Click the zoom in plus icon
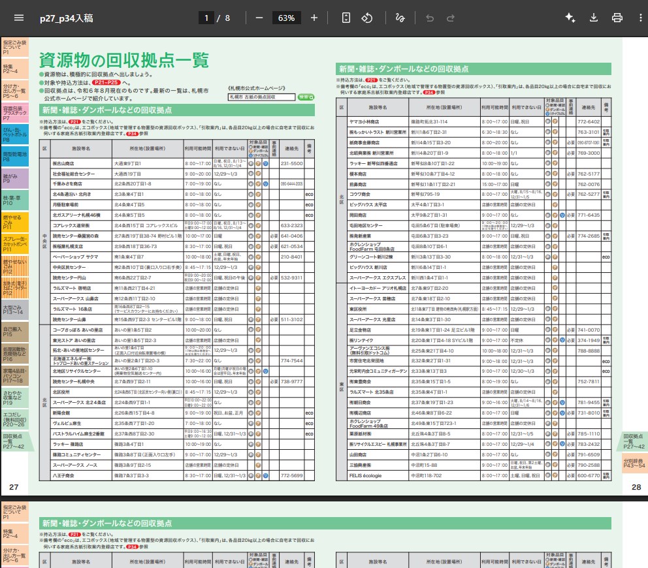The width and height of the screenshot is (648, 568). coord(314,18)
